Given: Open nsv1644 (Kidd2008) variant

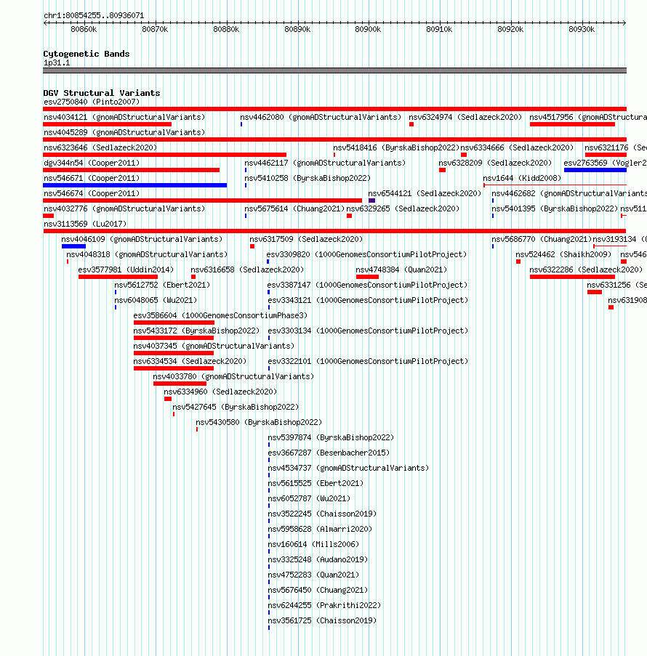Looking at the screenshot, I should tap(522, 178).
